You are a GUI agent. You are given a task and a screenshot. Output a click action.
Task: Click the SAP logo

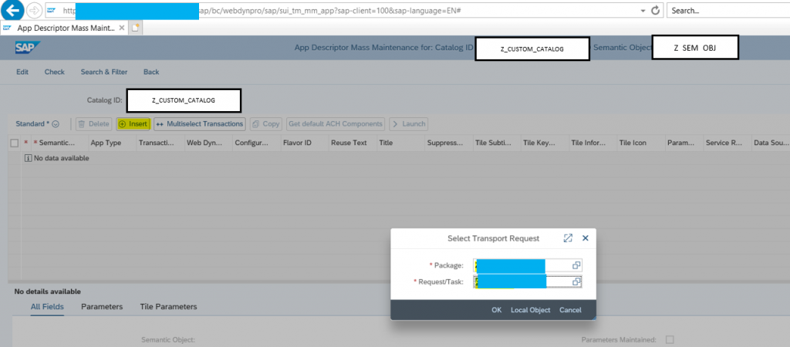(27, 48)
